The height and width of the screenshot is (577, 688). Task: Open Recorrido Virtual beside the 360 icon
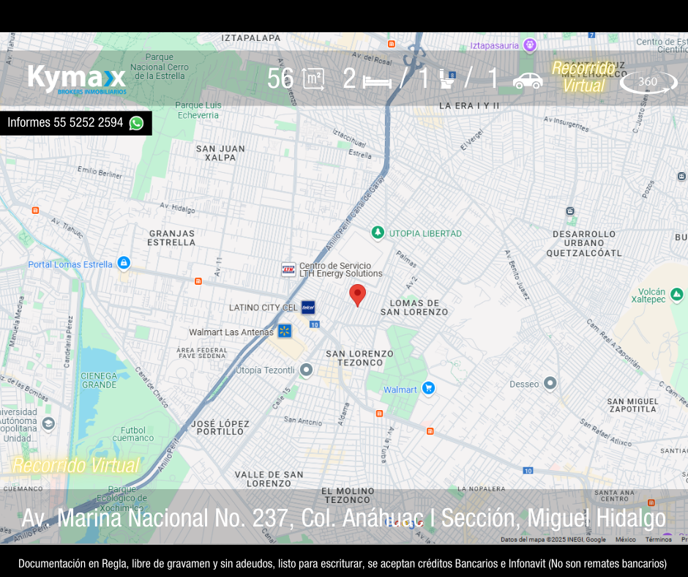point(583,77)
